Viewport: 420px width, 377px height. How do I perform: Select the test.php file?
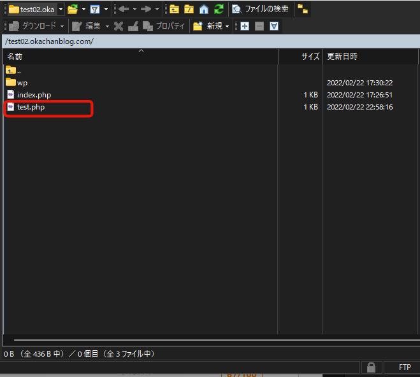click(31, 107)
